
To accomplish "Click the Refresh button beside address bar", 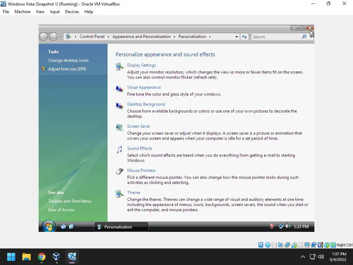I will click(244, 37).
